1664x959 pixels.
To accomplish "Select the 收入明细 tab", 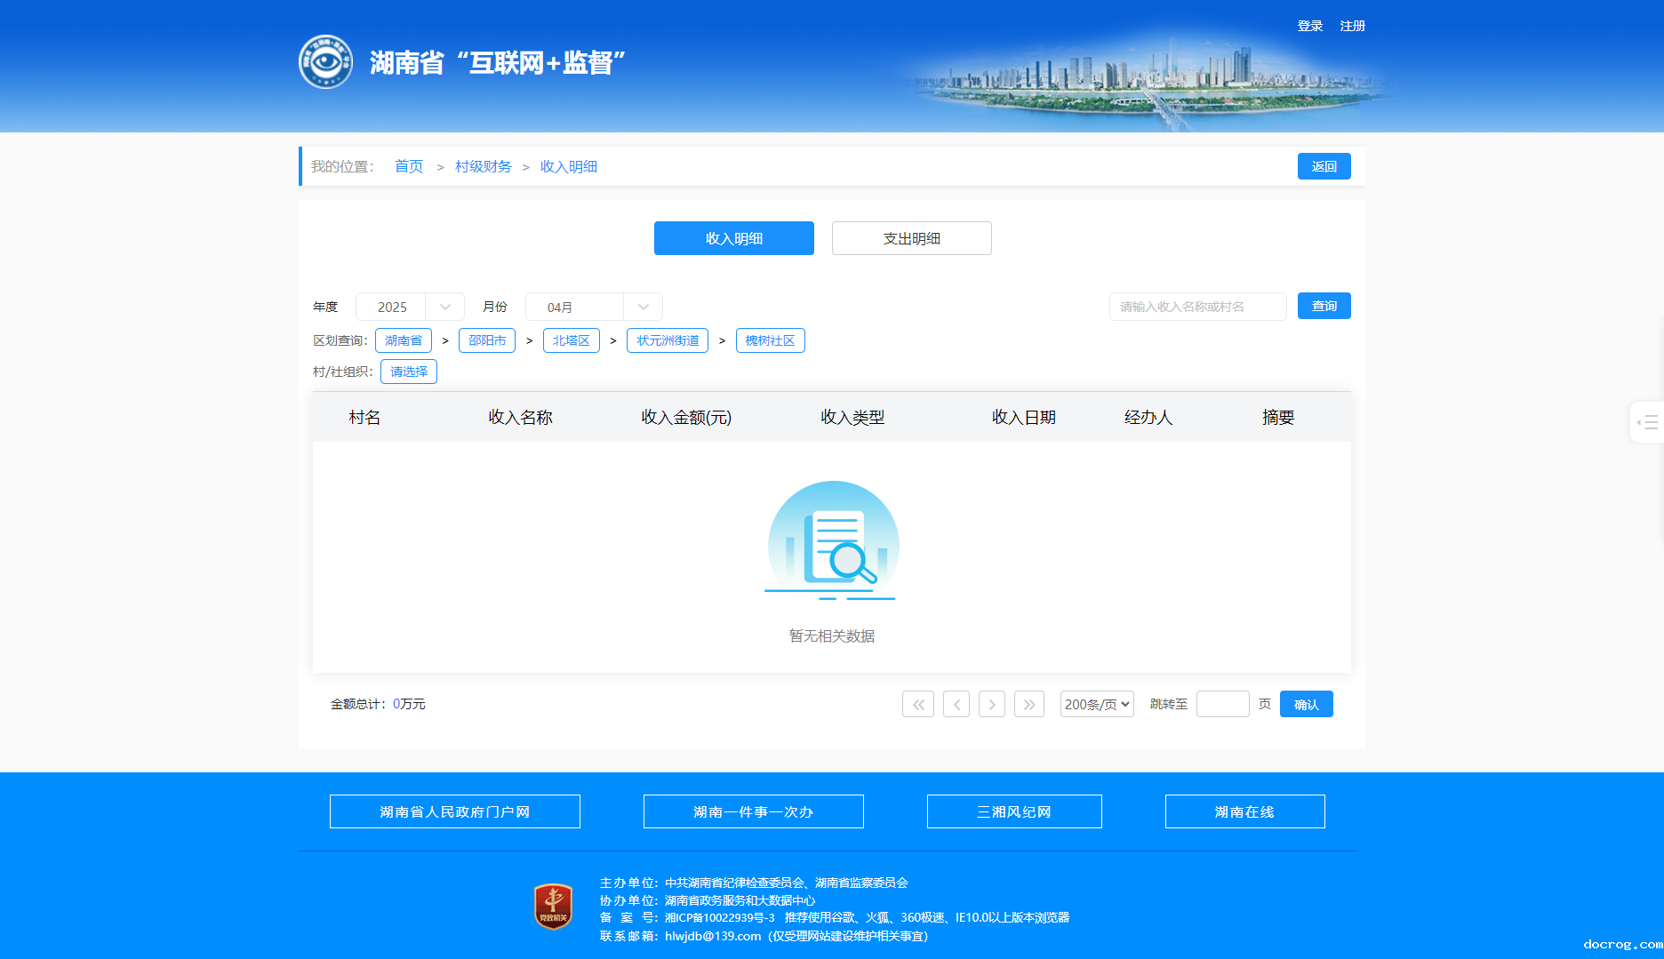I will tap(733, 238).
